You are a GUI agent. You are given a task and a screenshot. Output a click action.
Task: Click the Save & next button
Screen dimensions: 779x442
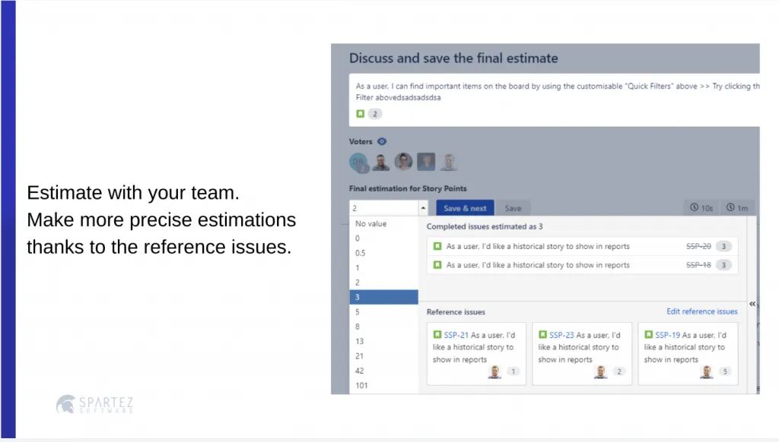click(465, 208)
